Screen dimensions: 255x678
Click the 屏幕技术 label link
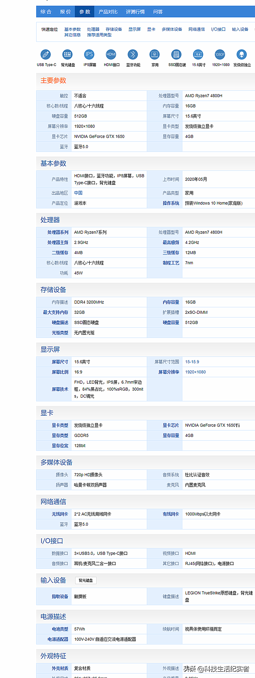point(60,389)
